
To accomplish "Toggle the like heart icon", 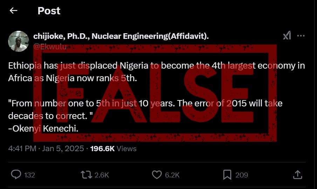I will [x=157, y=174].
